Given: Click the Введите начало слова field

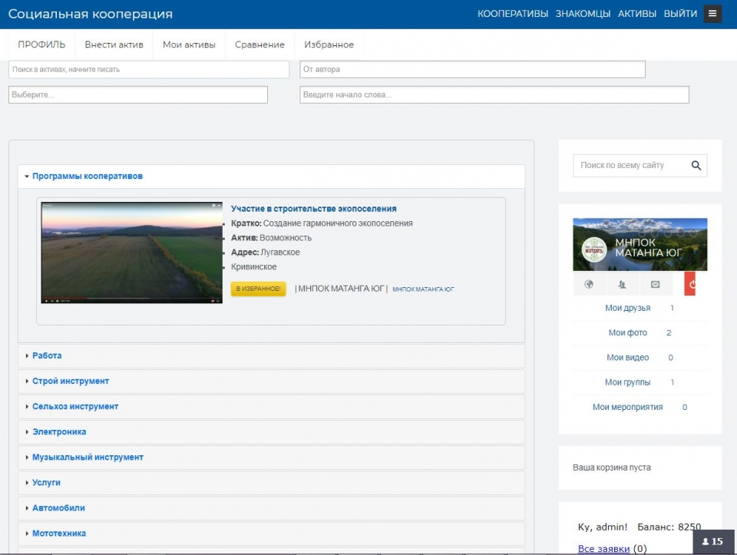Looking at the screenshot, I should 494,94.
